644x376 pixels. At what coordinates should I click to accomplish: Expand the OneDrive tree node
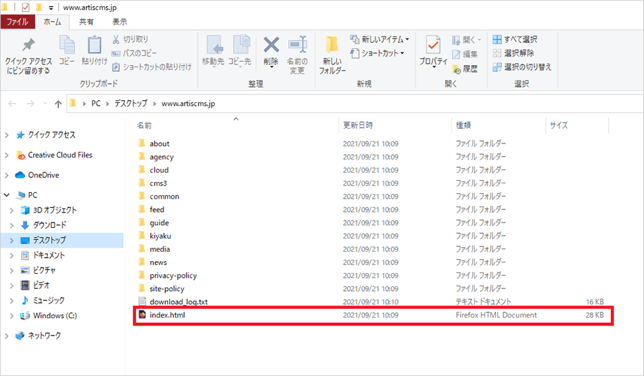point(7,175)
